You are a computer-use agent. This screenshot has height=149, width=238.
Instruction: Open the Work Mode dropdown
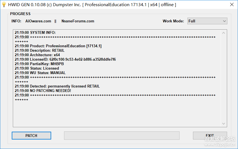point(207,21)
